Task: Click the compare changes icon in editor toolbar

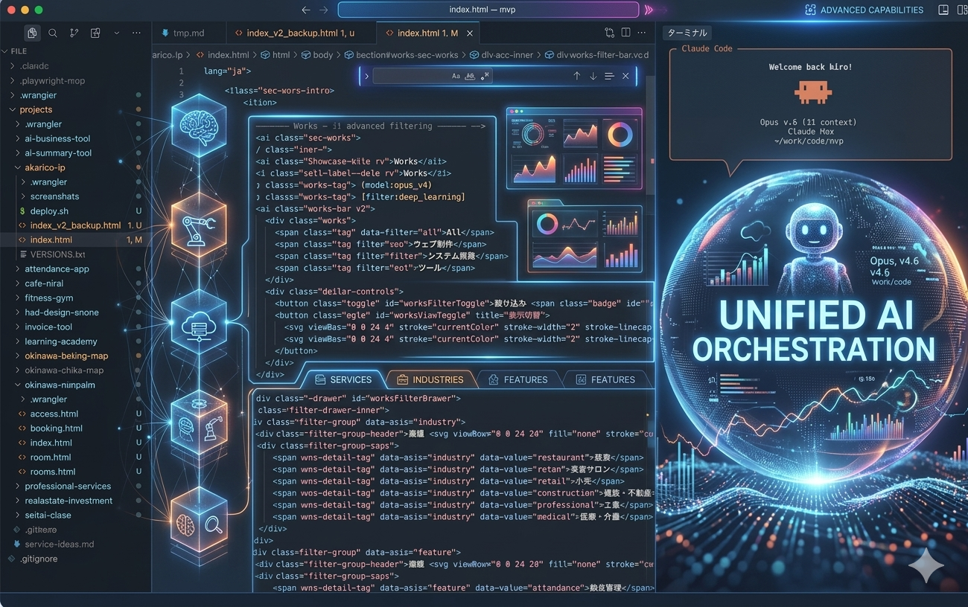Action: pyautogui.click(x=609, y=33)
